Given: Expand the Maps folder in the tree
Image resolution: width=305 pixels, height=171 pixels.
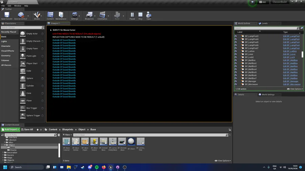Looking at the screenshot, I should coord(3,157).
